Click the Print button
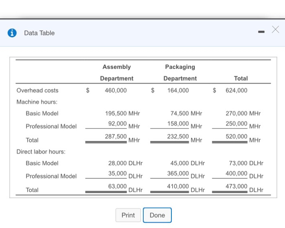The image size is (285, 228). [128, 215]
